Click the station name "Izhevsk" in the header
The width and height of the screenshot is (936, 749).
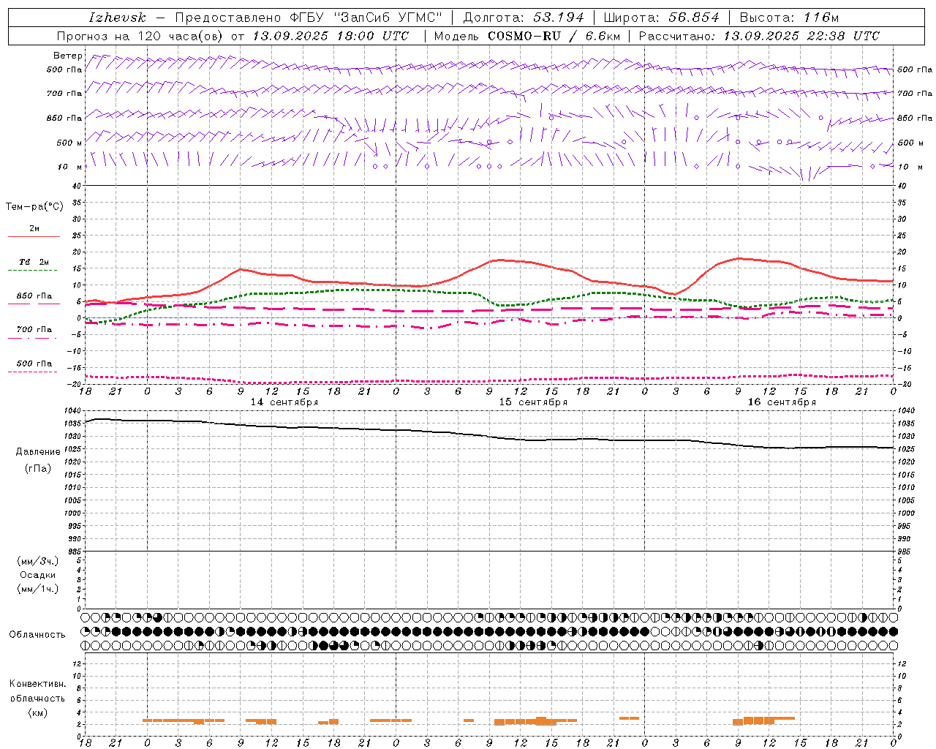click(118, 18)
